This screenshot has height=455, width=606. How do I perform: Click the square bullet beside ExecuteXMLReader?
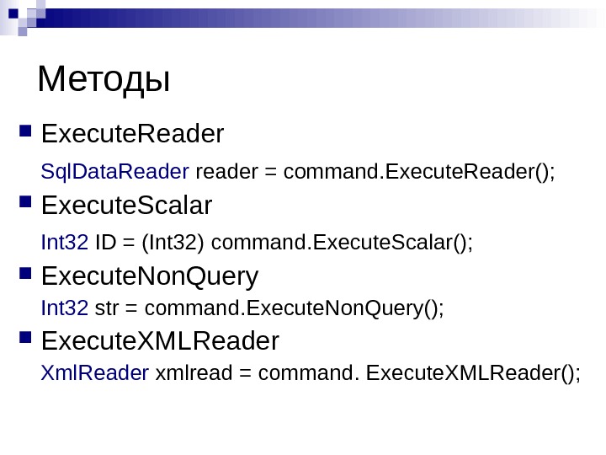[x=24, y=340]
